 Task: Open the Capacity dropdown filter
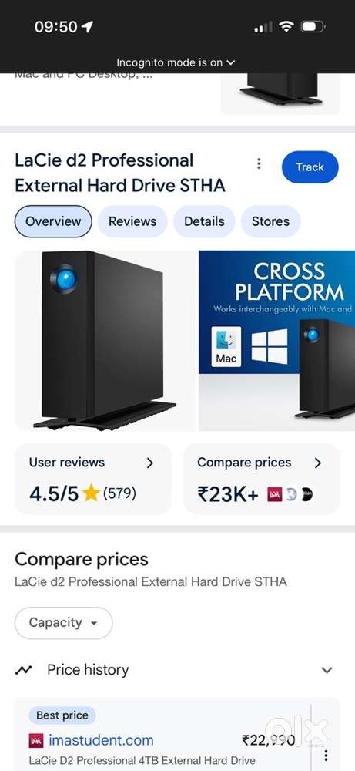pos(64,623)
